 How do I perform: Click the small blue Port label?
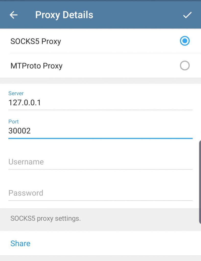coord(14,122)
